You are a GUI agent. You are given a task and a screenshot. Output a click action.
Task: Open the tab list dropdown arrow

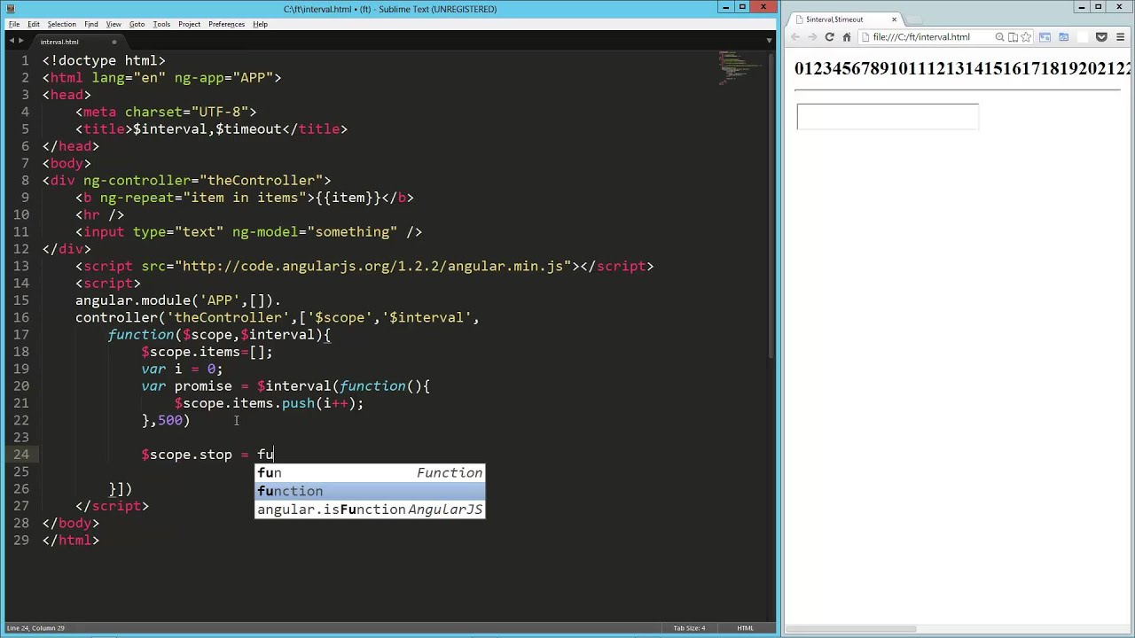[x=769, y=42]
